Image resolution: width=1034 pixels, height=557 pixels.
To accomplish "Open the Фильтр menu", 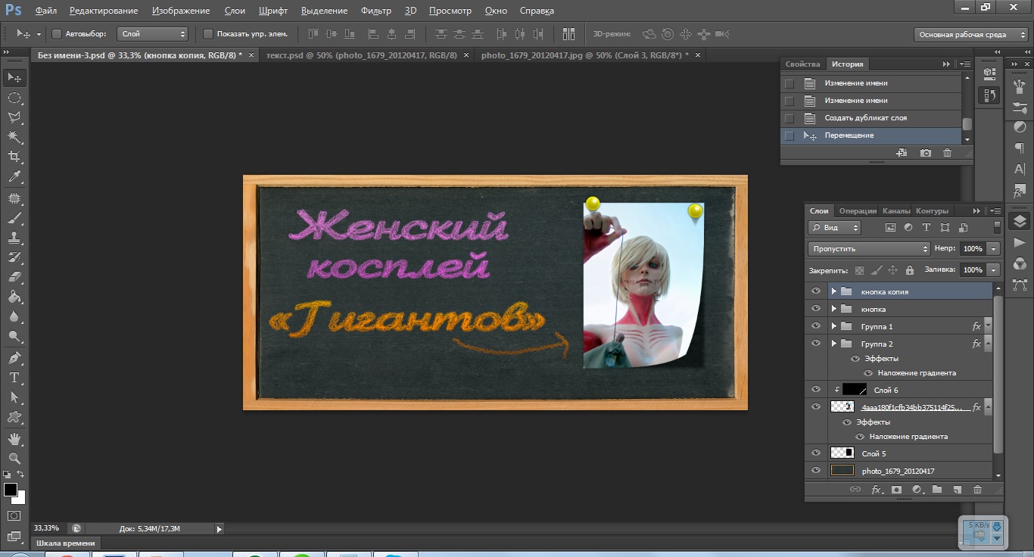I will 375,11.
